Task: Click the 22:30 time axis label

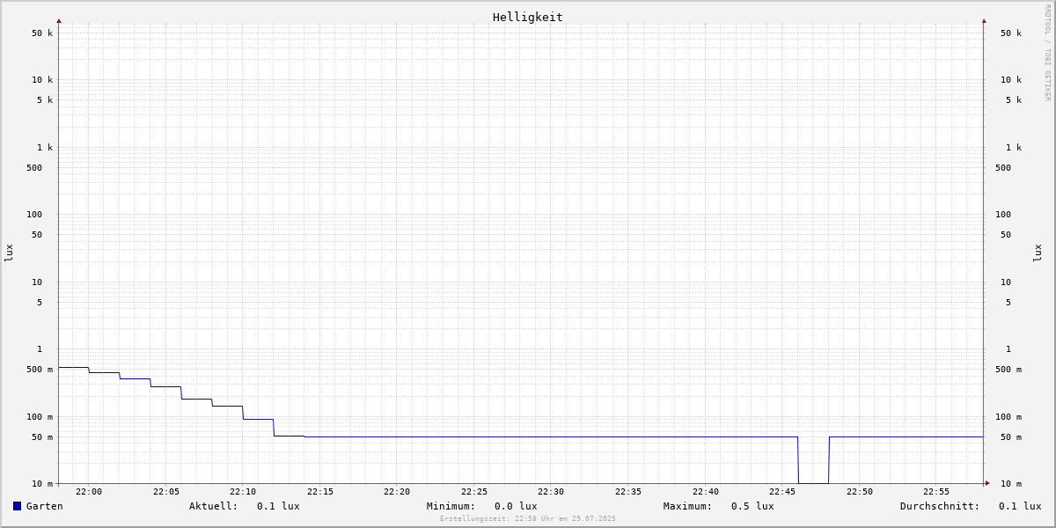Action: [x=551, y=492]
